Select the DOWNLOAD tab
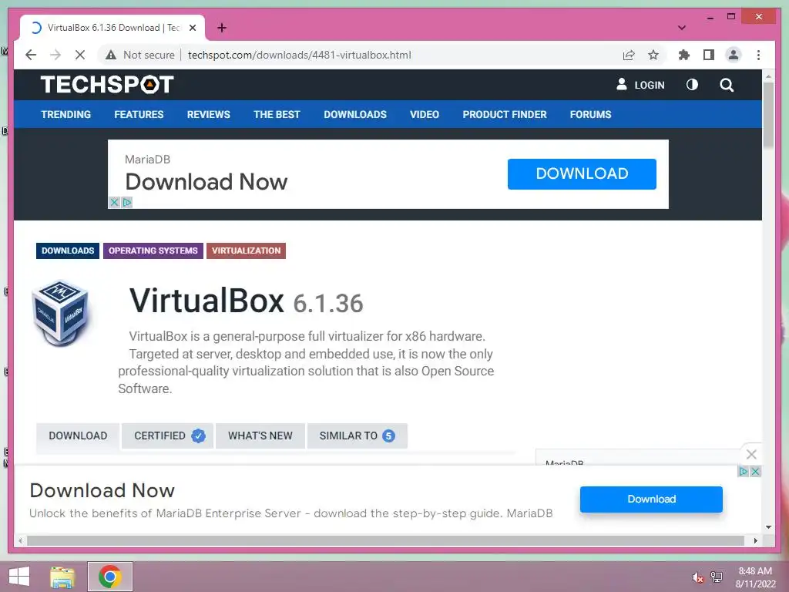The height and width of the screenshot is (592, 789). (78, 436)
